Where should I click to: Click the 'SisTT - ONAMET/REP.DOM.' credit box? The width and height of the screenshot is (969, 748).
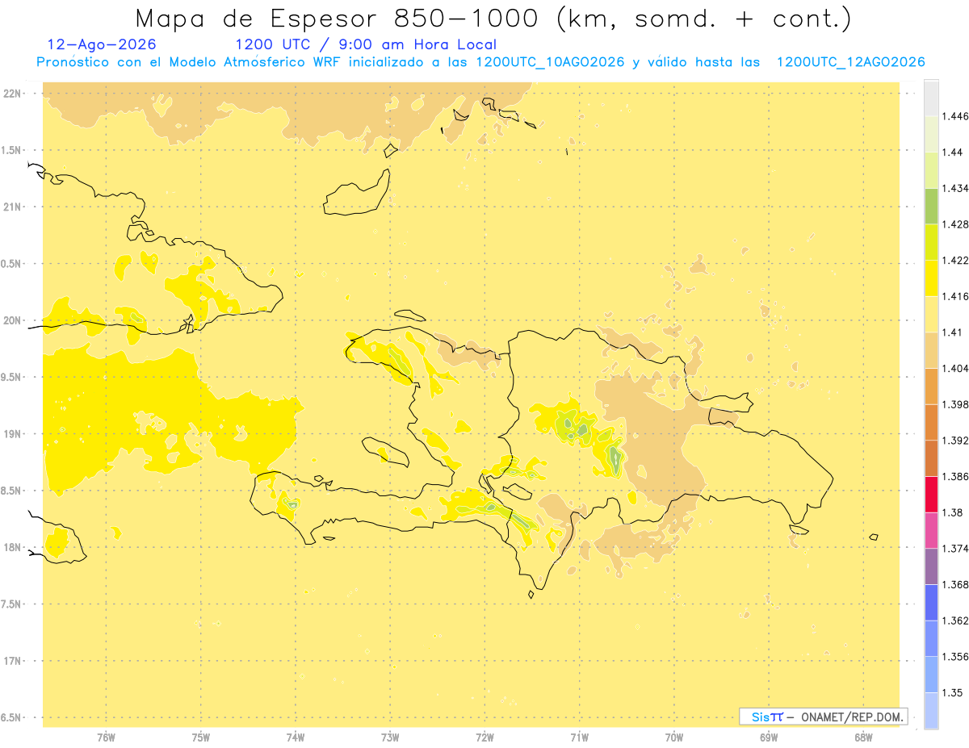pyautogui.click(x=823, y=717)
